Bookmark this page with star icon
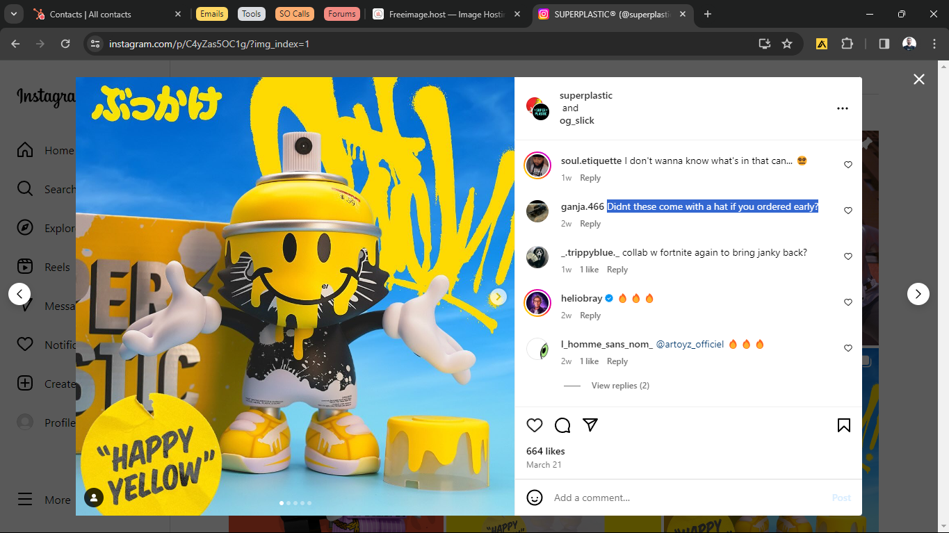Image resolution: width=949 pixels, height=533 pixels. pyautogui.click(x=787, y=44)
